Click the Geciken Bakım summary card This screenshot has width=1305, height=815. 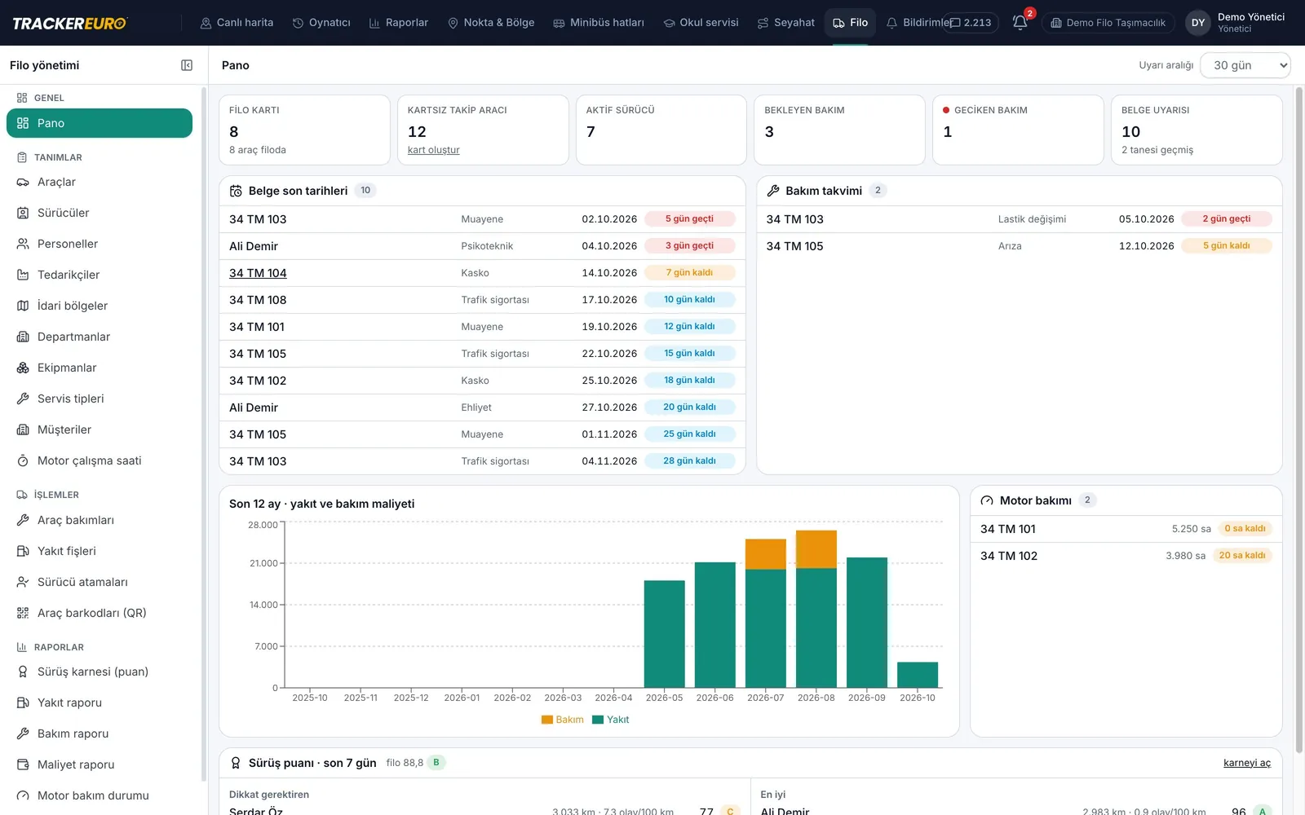1018,130
